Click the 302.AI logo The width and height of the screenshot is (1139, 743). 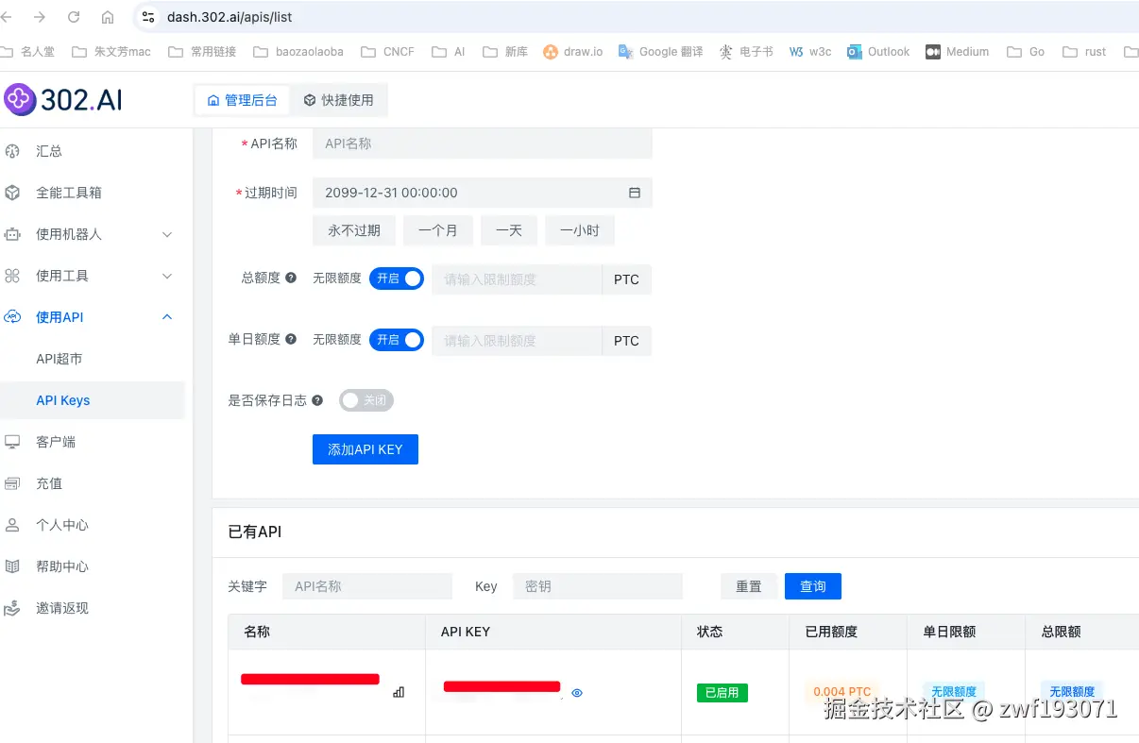tap(63, 99)
